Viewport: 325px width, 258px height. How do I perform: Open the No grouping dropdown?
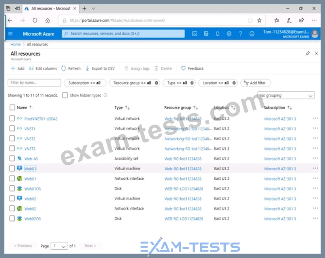286,96
